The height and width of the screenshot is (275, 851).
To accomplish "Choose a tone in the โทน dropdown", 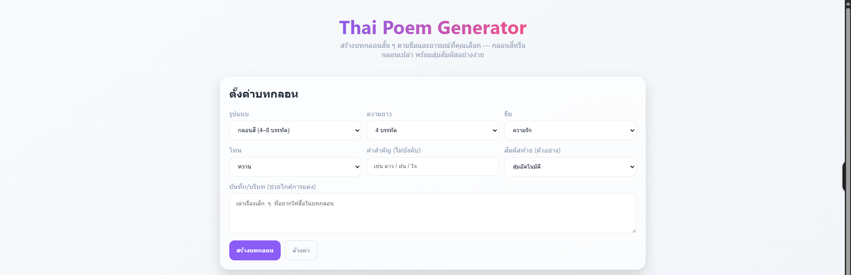I will click(x=295, y=167).
